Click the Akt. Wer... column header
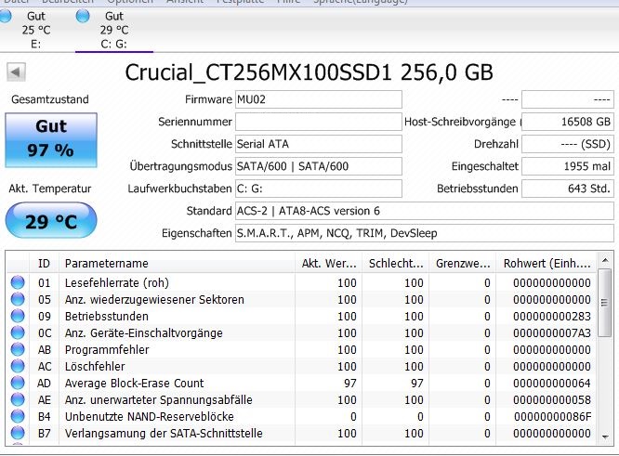 point(328,263)
